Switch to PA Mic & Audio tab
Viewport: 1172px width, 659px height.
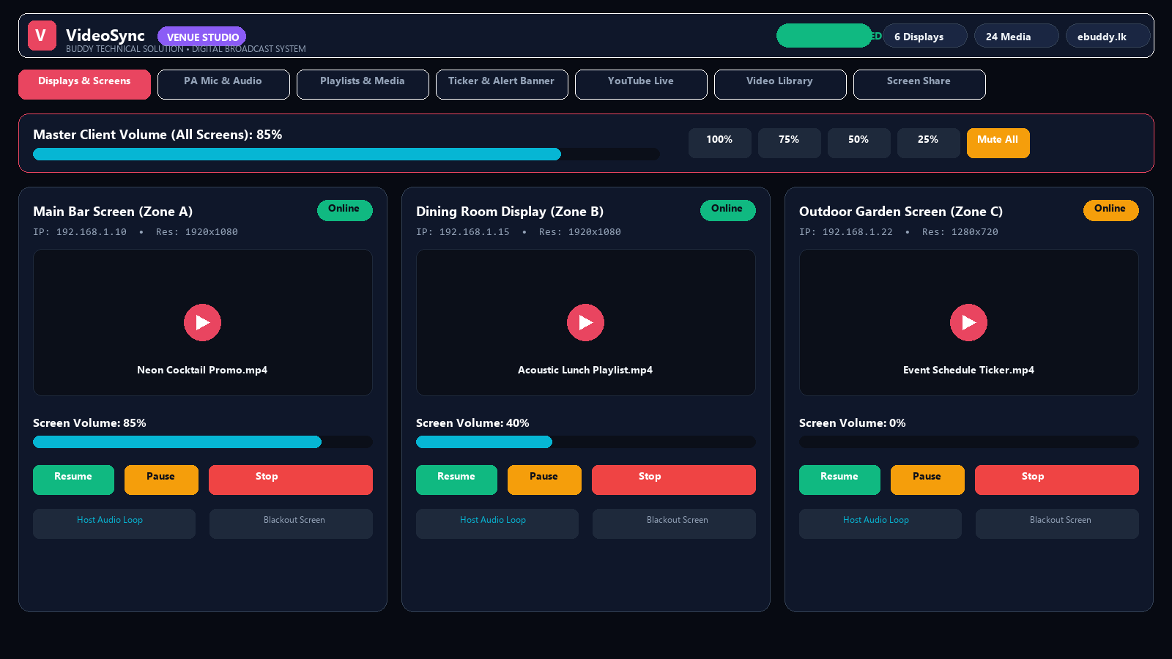pyautogui.click(x=223, y=84)
